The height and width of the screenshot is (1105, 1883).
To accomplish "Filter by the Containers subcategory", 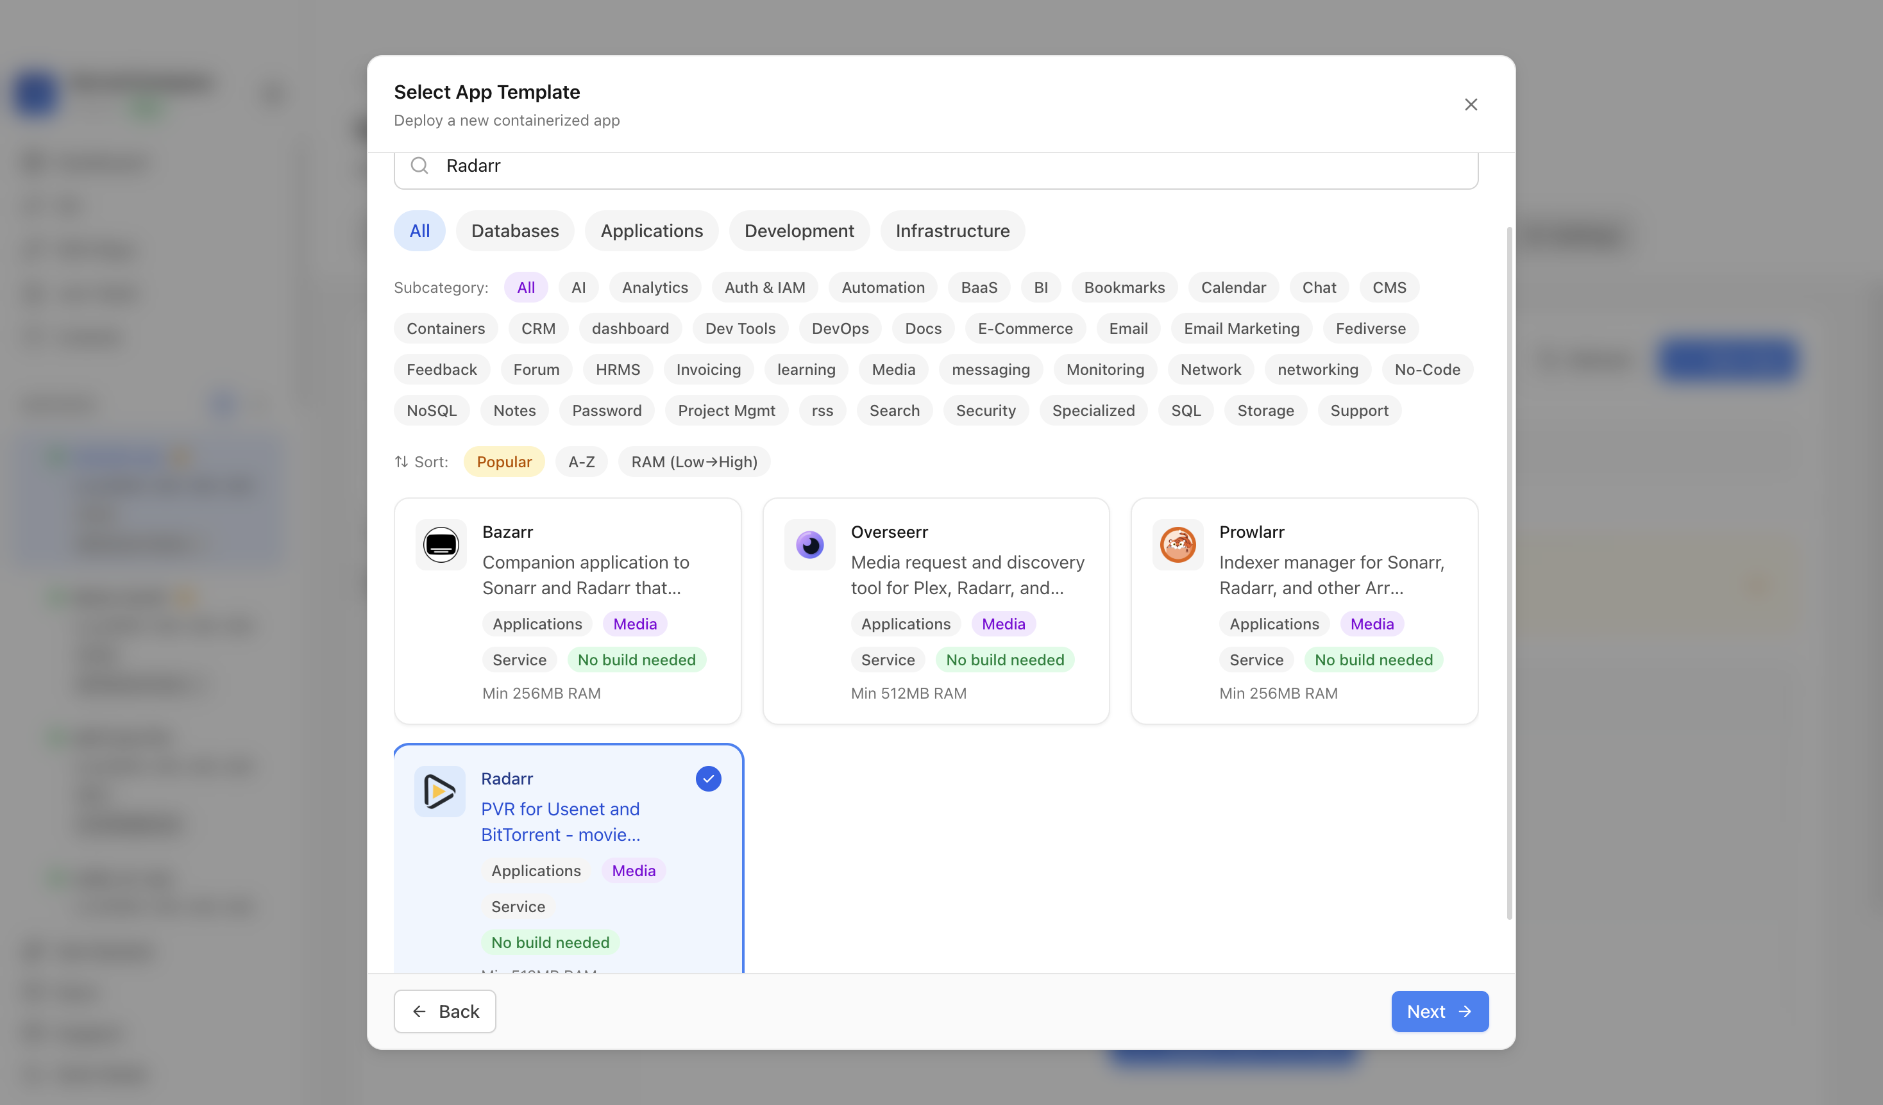I will pyautogui.click(x=445, y=329).
